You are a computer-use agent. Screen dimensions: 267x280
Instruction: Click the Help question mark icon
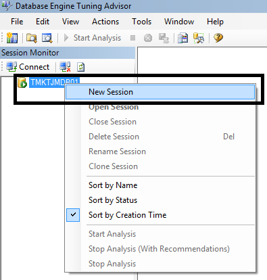click(x=218, y=38)
